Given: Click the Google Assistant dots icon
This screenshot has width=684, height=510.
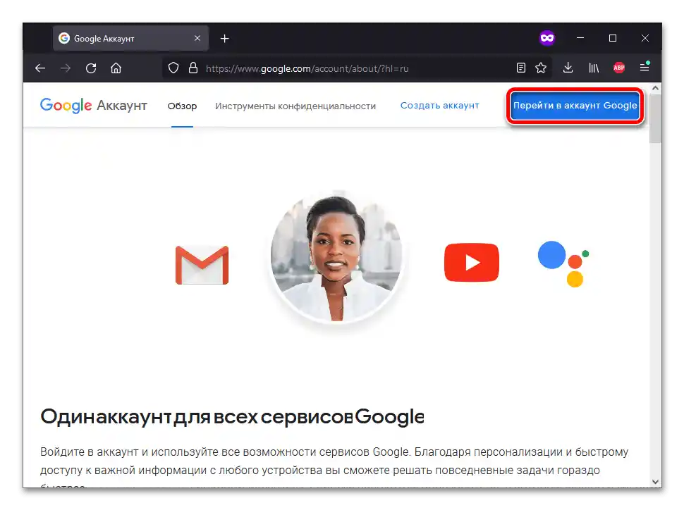Looking at the screenshot, I should pyautogui.click(x=563, y=263).
